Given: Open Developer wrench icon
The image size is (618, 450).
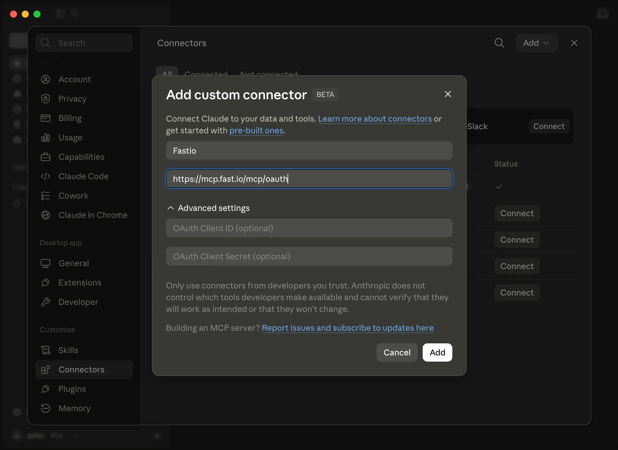Looking at the screenshot, I should (x=45, y=302).
